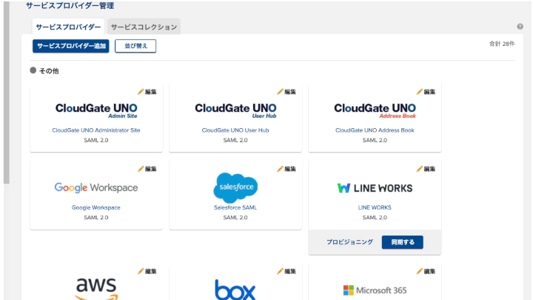This screenshot has height=300, width=533.
Task: Click the Google Workspace logo
Action: point(96,187)
